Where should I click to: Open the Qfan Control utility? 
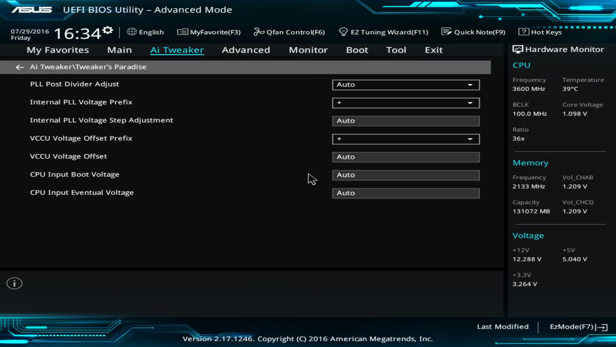click(289, 32)
